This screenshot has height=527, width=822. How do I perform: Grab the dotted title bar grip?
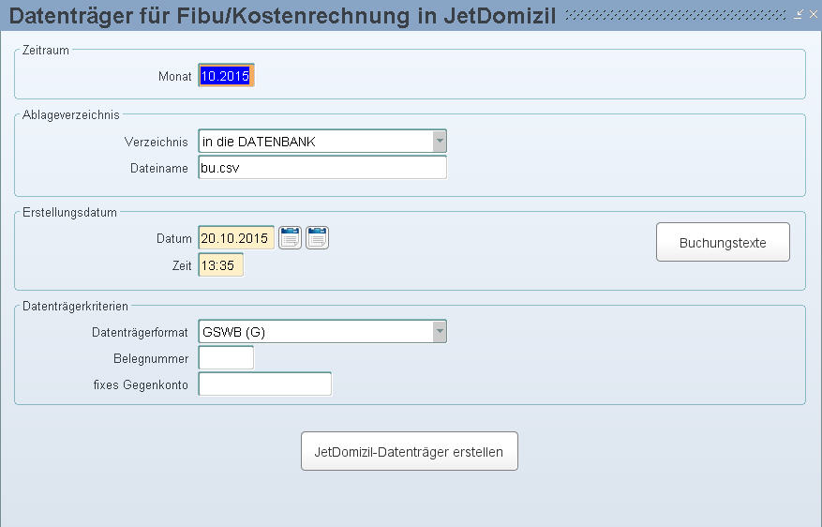point(677,15)
